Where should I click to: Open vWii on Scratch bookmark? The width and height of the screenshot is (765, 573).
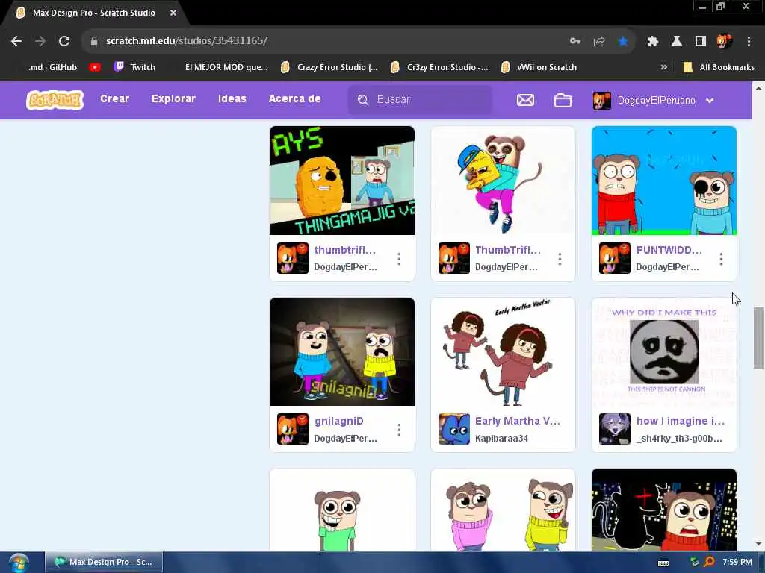[539, 67]
